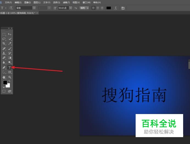190x144 pixels.
Task: Select the Quick Selection tool
Action: coord(10,39)
